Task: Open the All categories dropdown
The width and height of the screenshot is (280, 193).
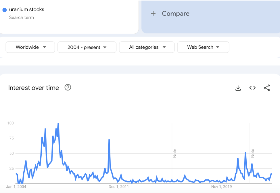Action: click(147, 47)
